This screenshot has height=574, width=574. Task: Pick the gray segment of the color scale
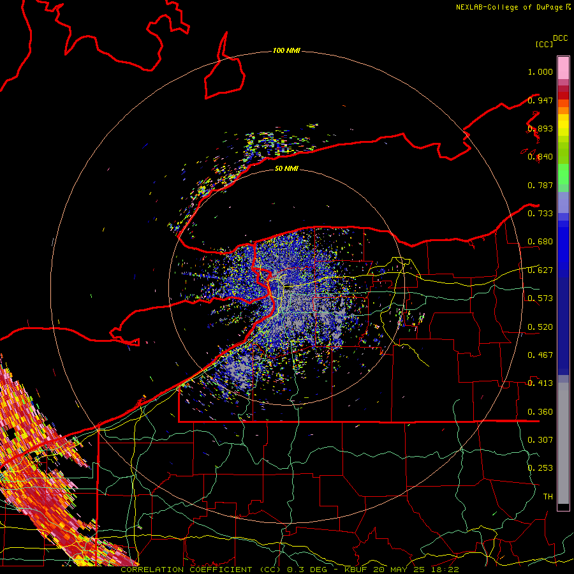[563, 443]
